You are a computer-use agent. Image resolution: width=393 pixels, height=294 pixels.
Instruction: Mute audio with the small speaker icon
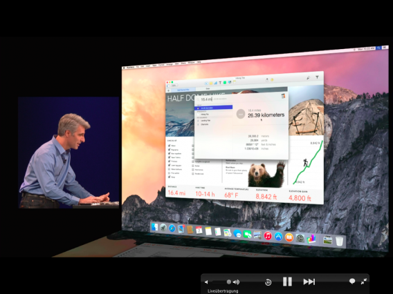tap(206, 282)
